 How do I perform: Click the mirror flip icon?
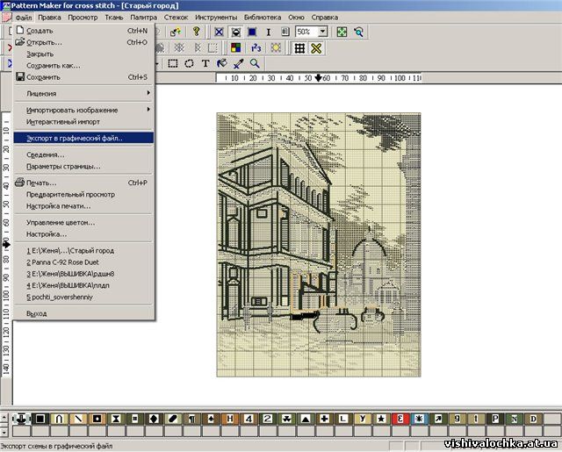[197, 48]
